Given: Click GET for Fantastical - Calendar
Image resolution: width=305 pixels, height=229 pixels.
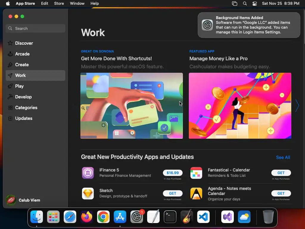Looking at the screenshot, I should (281, 173).
